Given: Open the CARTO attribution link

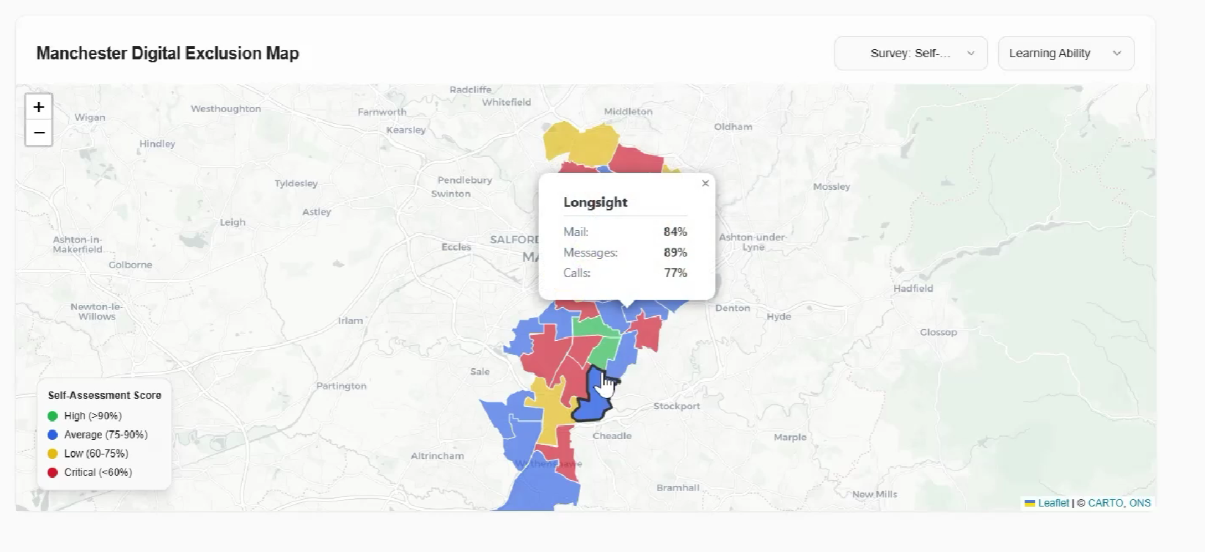Looking at the screenshot, I should (x=1105, y=503).
